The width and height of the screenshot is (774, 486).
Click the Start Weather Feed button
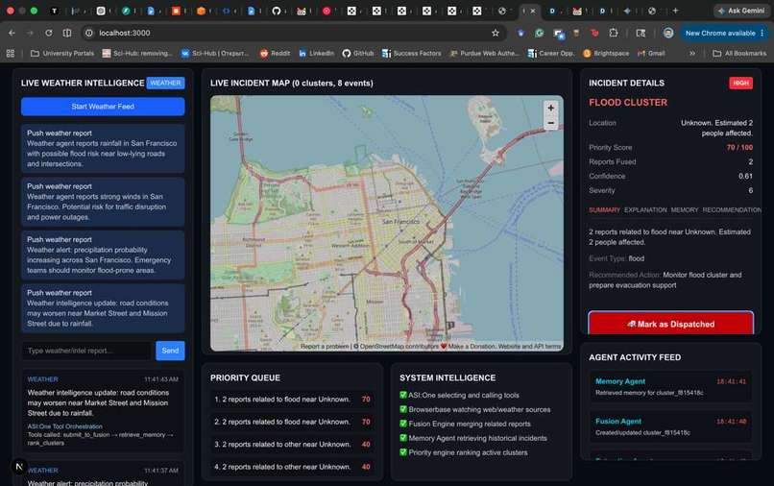(103, 107)
